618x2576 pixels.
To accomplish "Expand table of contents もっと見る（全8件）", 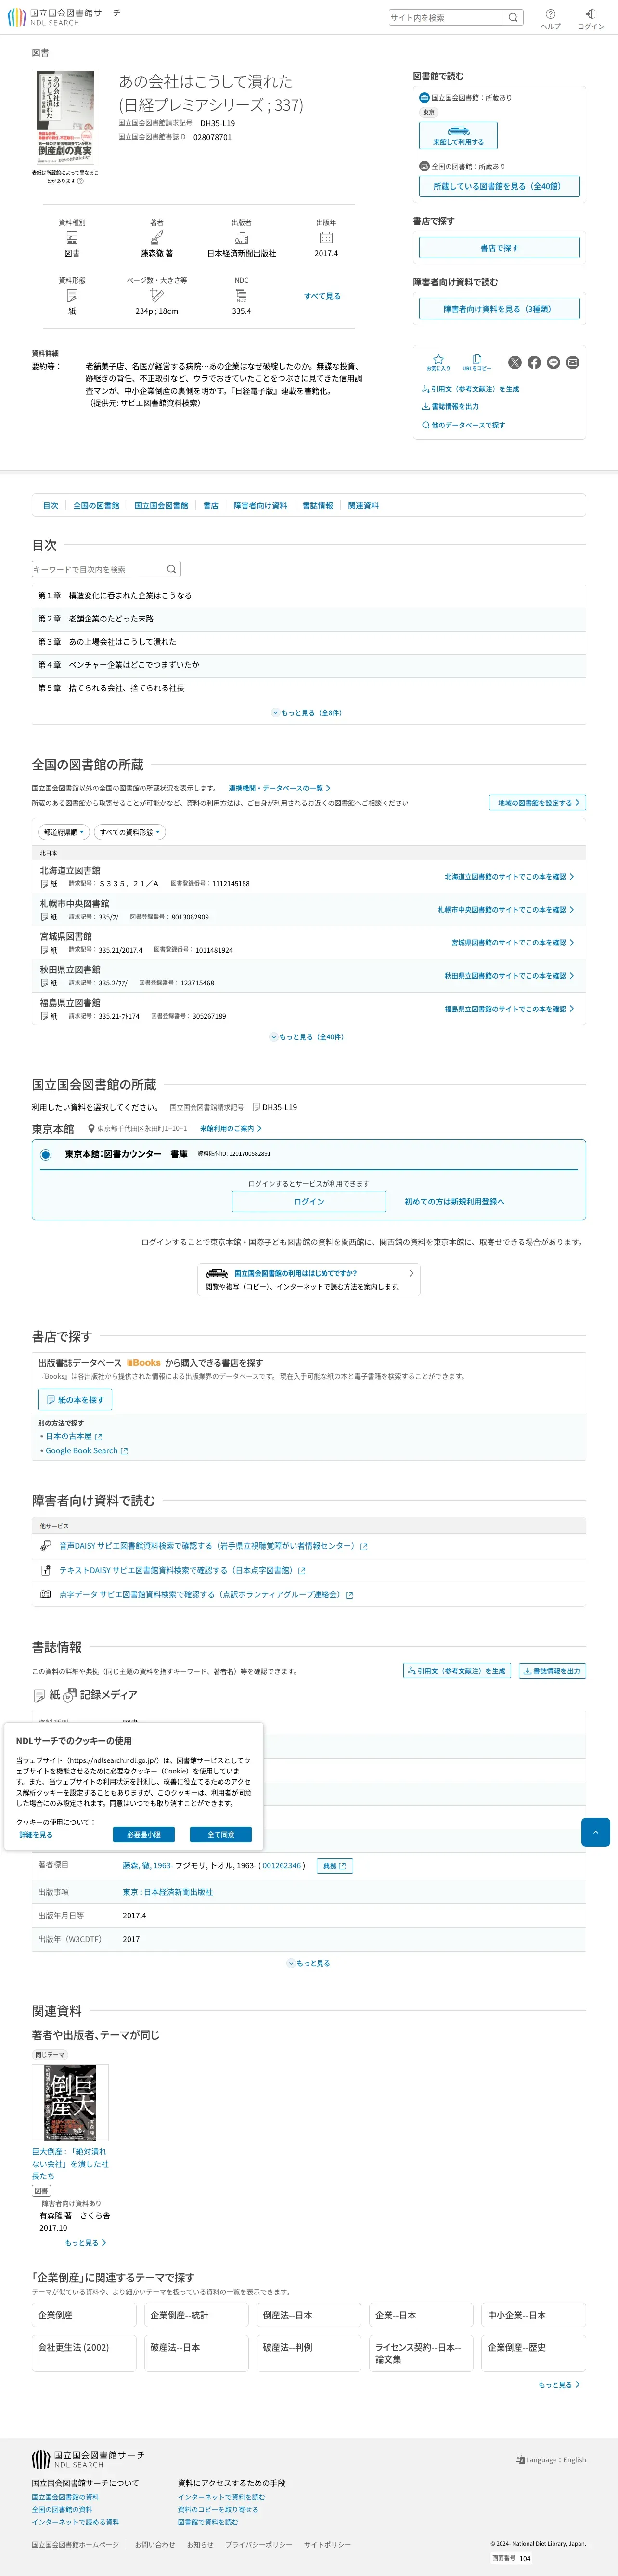I will click(x=307, y=713).
